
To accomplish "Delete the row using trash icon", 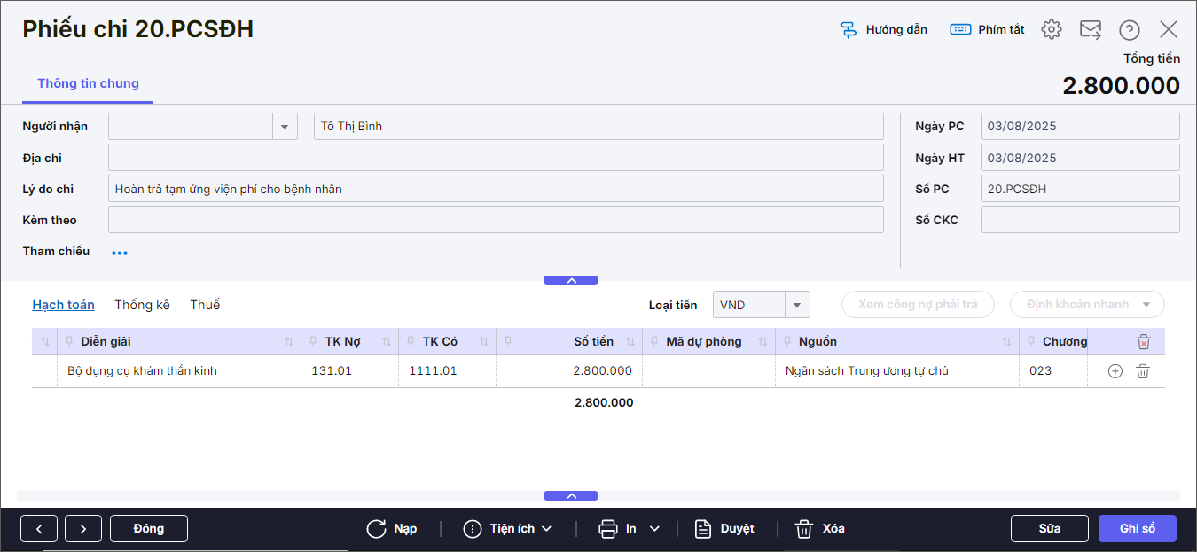I will 1143,371.
